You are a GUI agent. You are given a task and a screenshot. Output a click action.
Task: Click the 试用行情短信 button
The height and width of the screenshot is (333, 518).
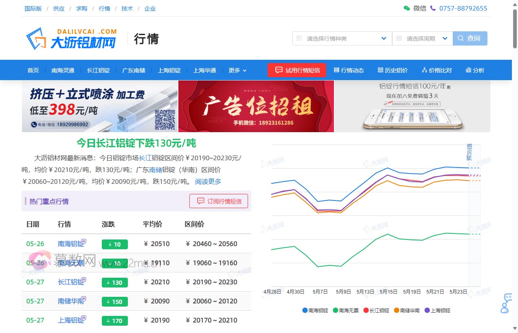(x=296, y=70)
